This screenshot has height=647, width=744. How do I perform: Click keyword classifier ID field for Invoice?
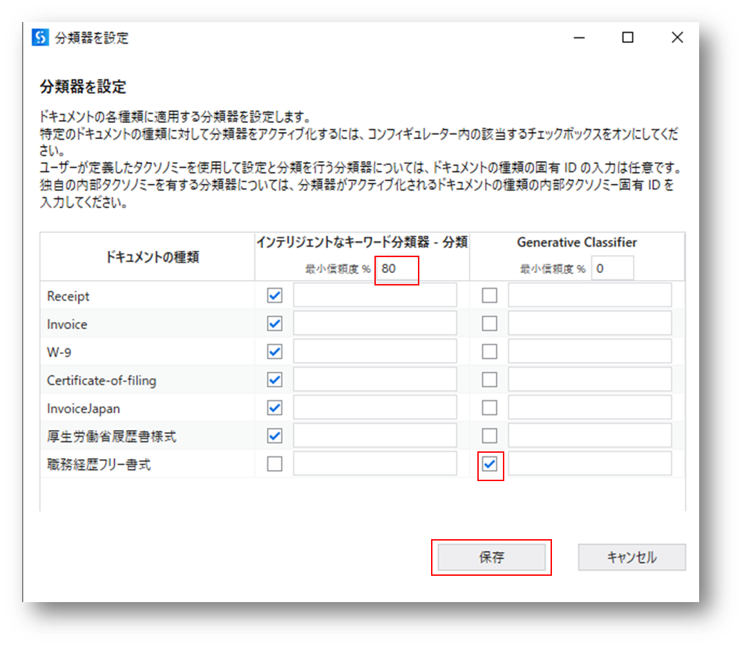pyautogui.click(x=375, y=323)
